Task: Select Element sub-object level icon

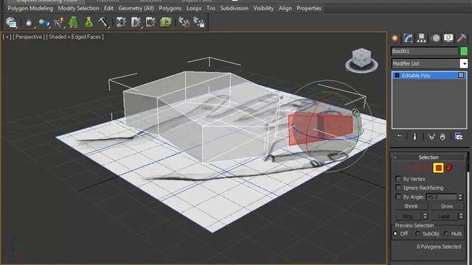Action: (x=449, y=168)
